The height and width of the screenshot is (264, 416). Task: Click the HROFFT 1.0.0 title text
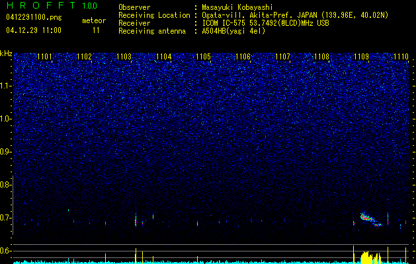point(52,5)
